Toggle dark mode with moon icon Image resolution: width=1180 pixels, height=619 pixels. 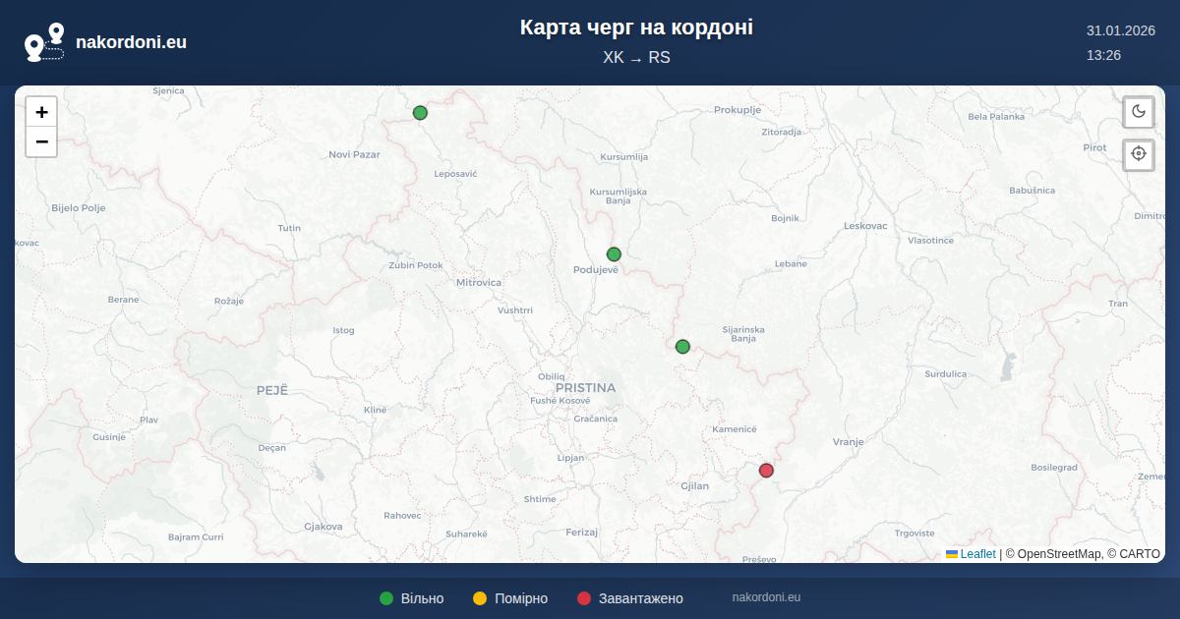tap(1139, 111)
